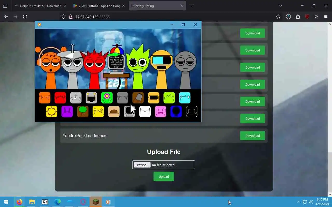Open 7-Zip from the taskbar
Viewport: 332px width, 207px height.
[x=45, y=202]
